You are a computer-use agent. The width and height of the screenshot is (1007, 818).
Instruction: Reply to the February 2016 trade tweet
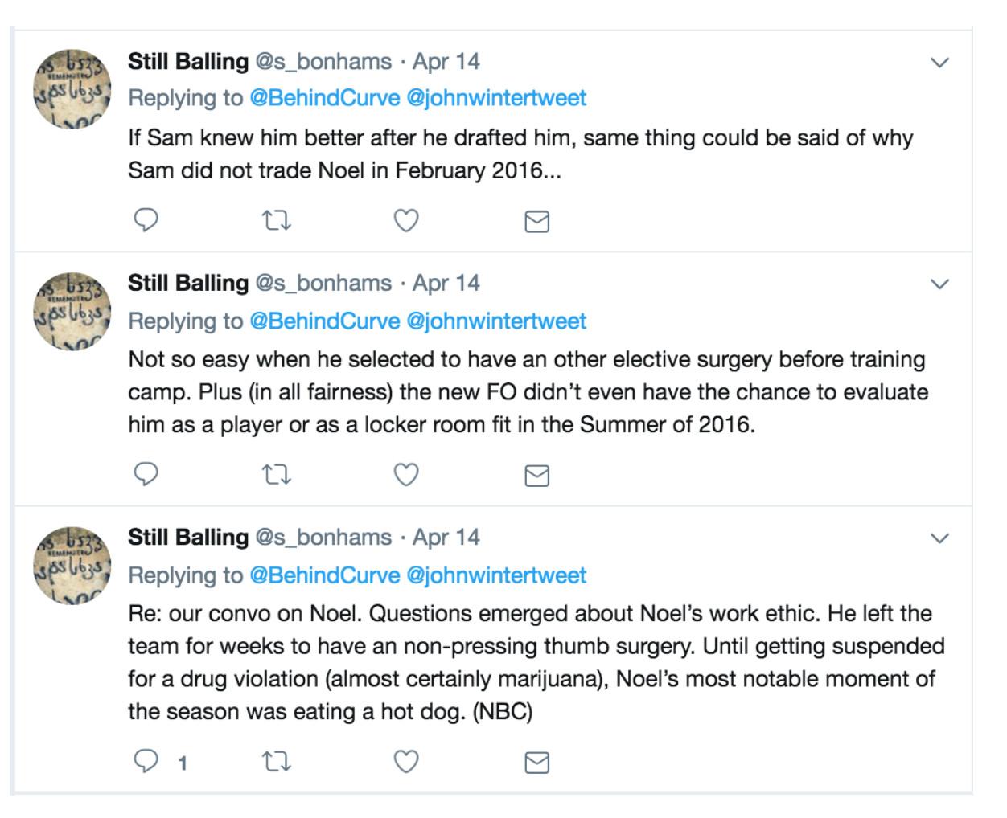click(146, 220)
